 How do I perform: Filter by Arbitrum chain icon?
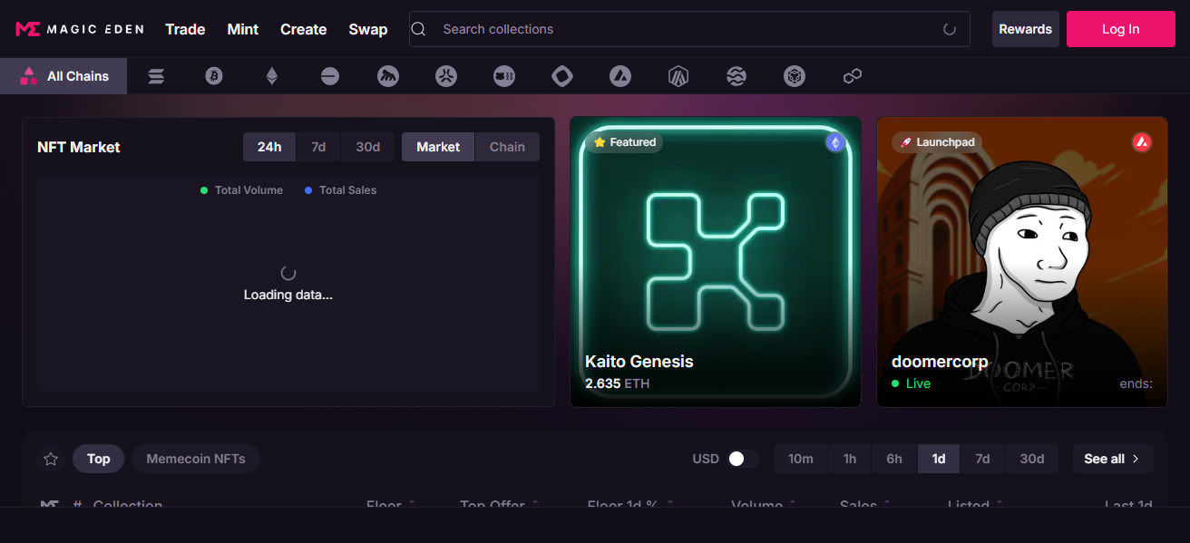(678, 76)
